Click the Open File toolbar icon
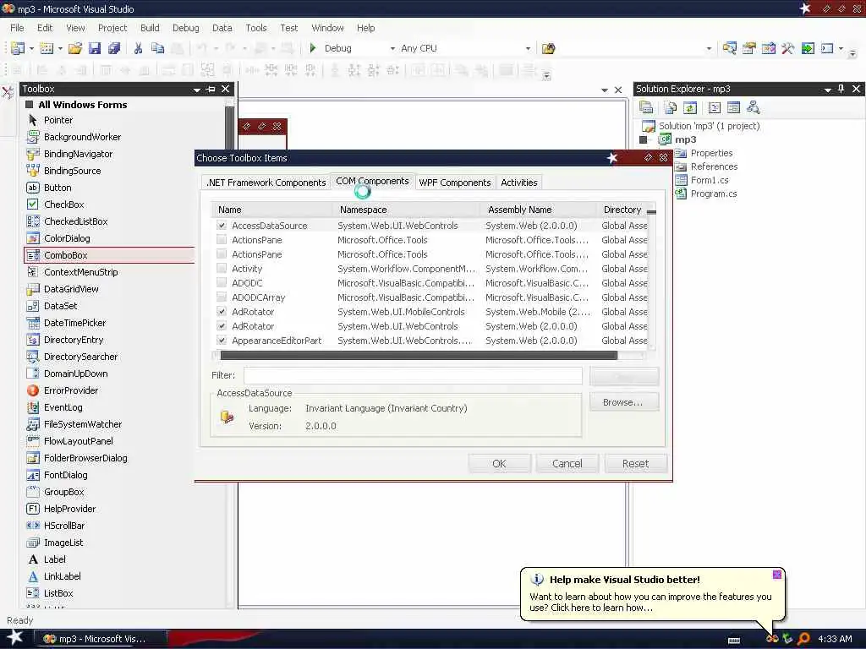This screenshot has width=866, height=649. click(75, 48)
